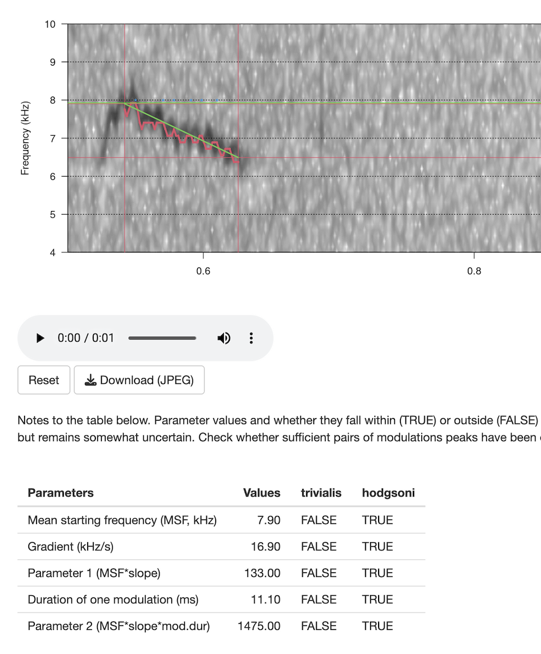Open the audio player's three-dot menu

251,338
